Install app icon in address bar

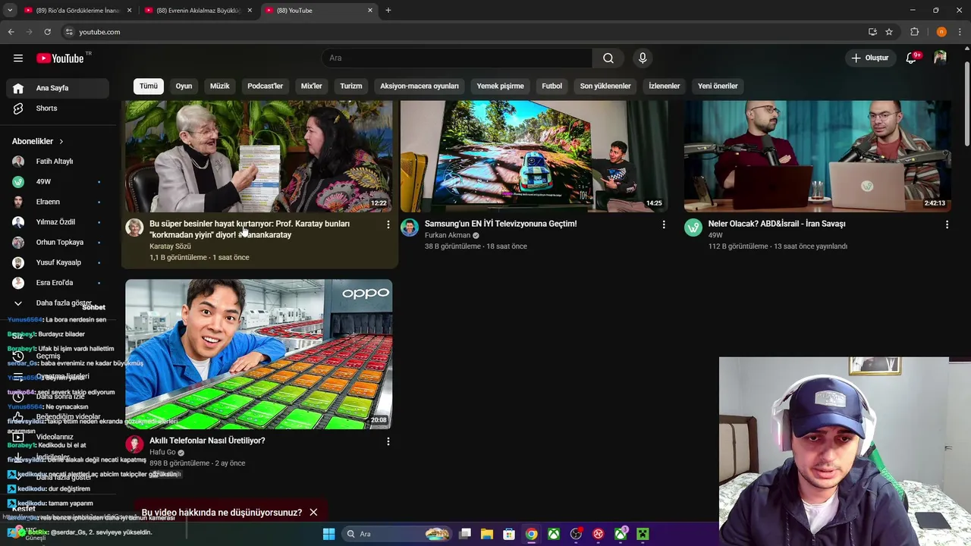pyautogui.click(x=872, y=32)
